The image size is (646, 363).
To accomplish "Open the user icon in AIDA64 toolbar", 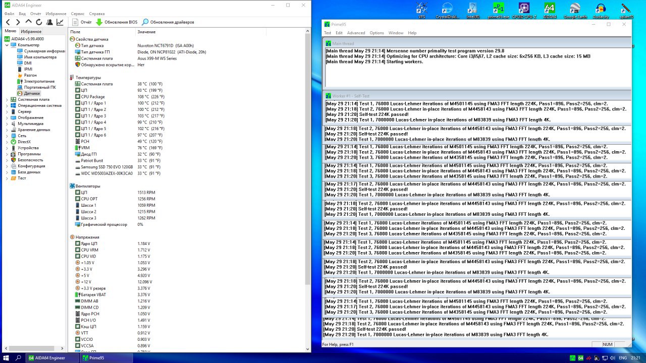I will coord(49,22).
